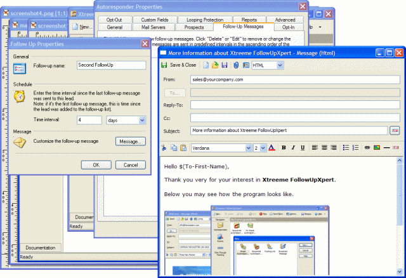Insert a numbered list

355,148
